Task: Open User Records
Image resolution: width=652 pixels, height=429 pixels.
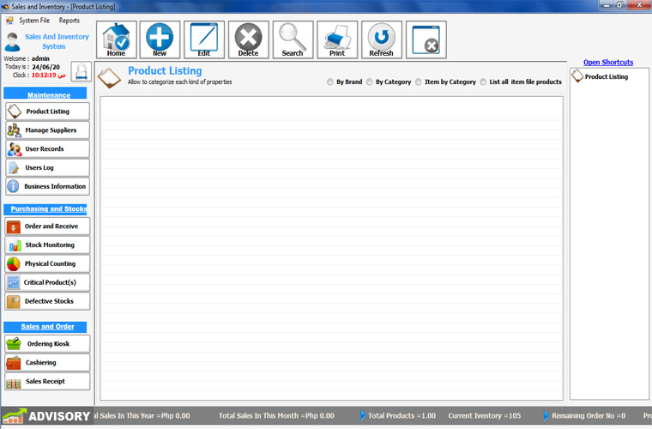Action: click(x=47, y=148)
